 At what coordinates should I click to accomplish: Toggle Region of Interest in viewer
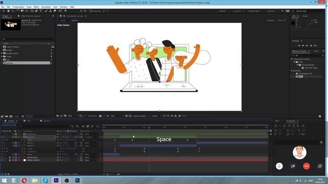pos(127,116)
